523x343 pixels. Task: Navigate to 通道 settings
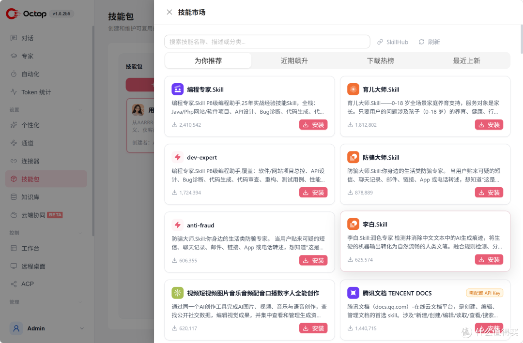pyautogui.click(x=46, y=143)
